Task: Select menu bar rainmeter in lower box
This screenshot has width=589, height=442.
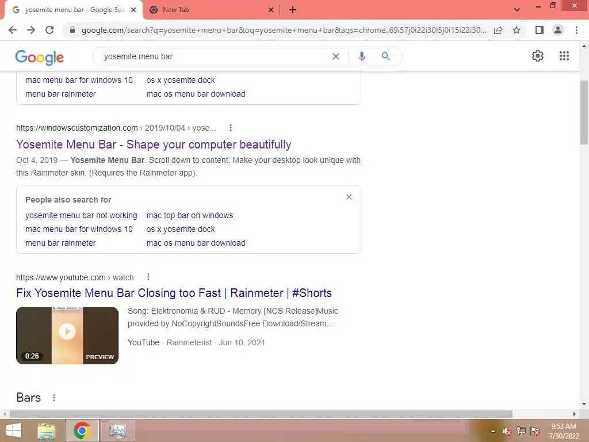Action: [60, 243]
